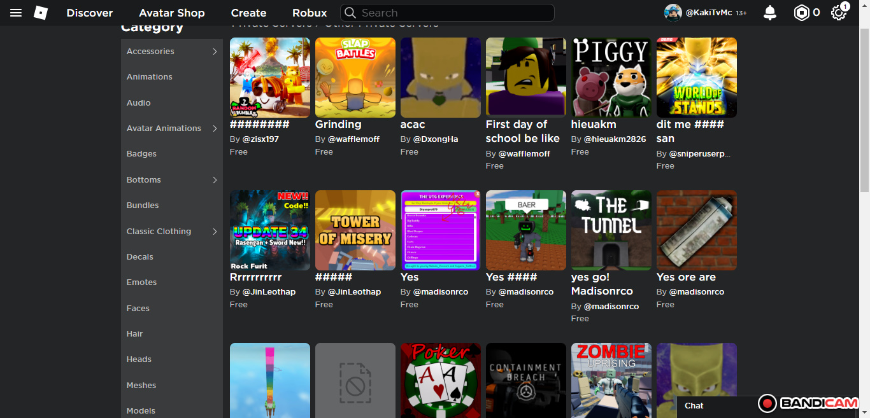Click into the Search input field
The image size is (870, 418).
452,13
